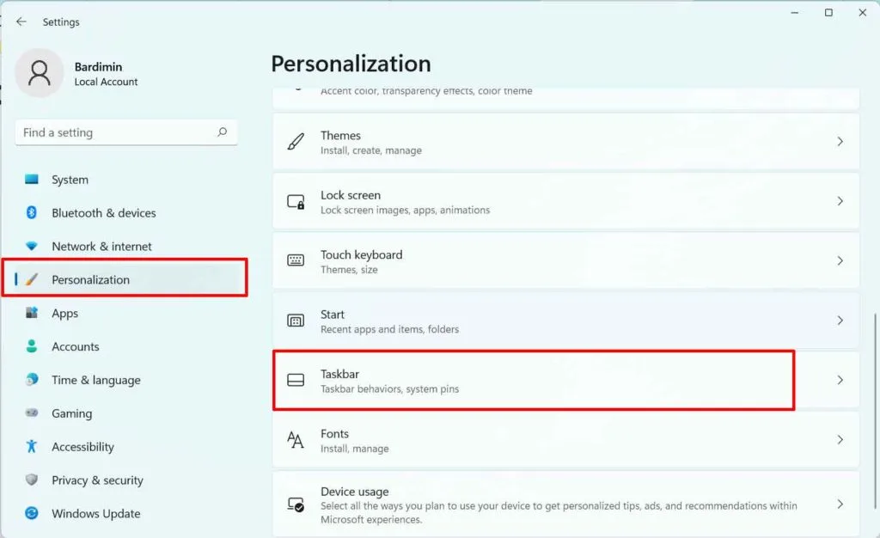
Task: Click the Start menu icon
Action: tap(296, 321)
